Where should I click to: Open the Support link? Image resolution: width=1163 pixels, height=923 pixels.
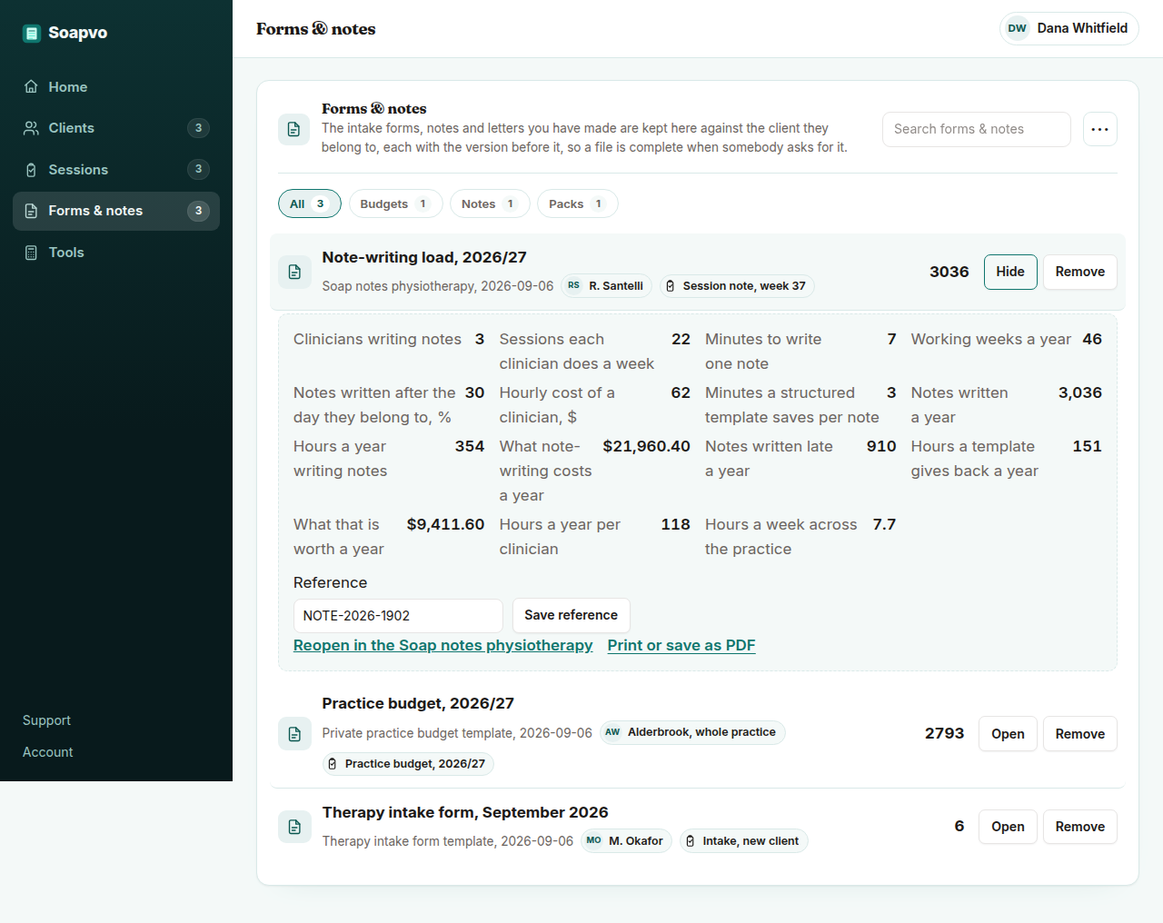(46, 720)
